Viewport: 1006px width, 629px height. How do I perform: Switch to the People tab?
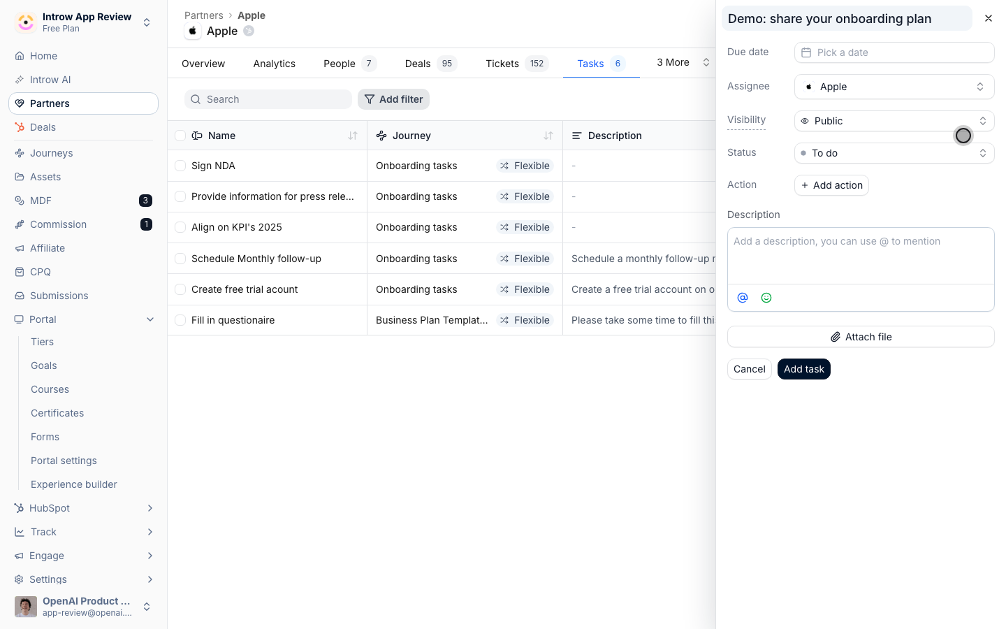pyautogui.click(x=350, y=64)
